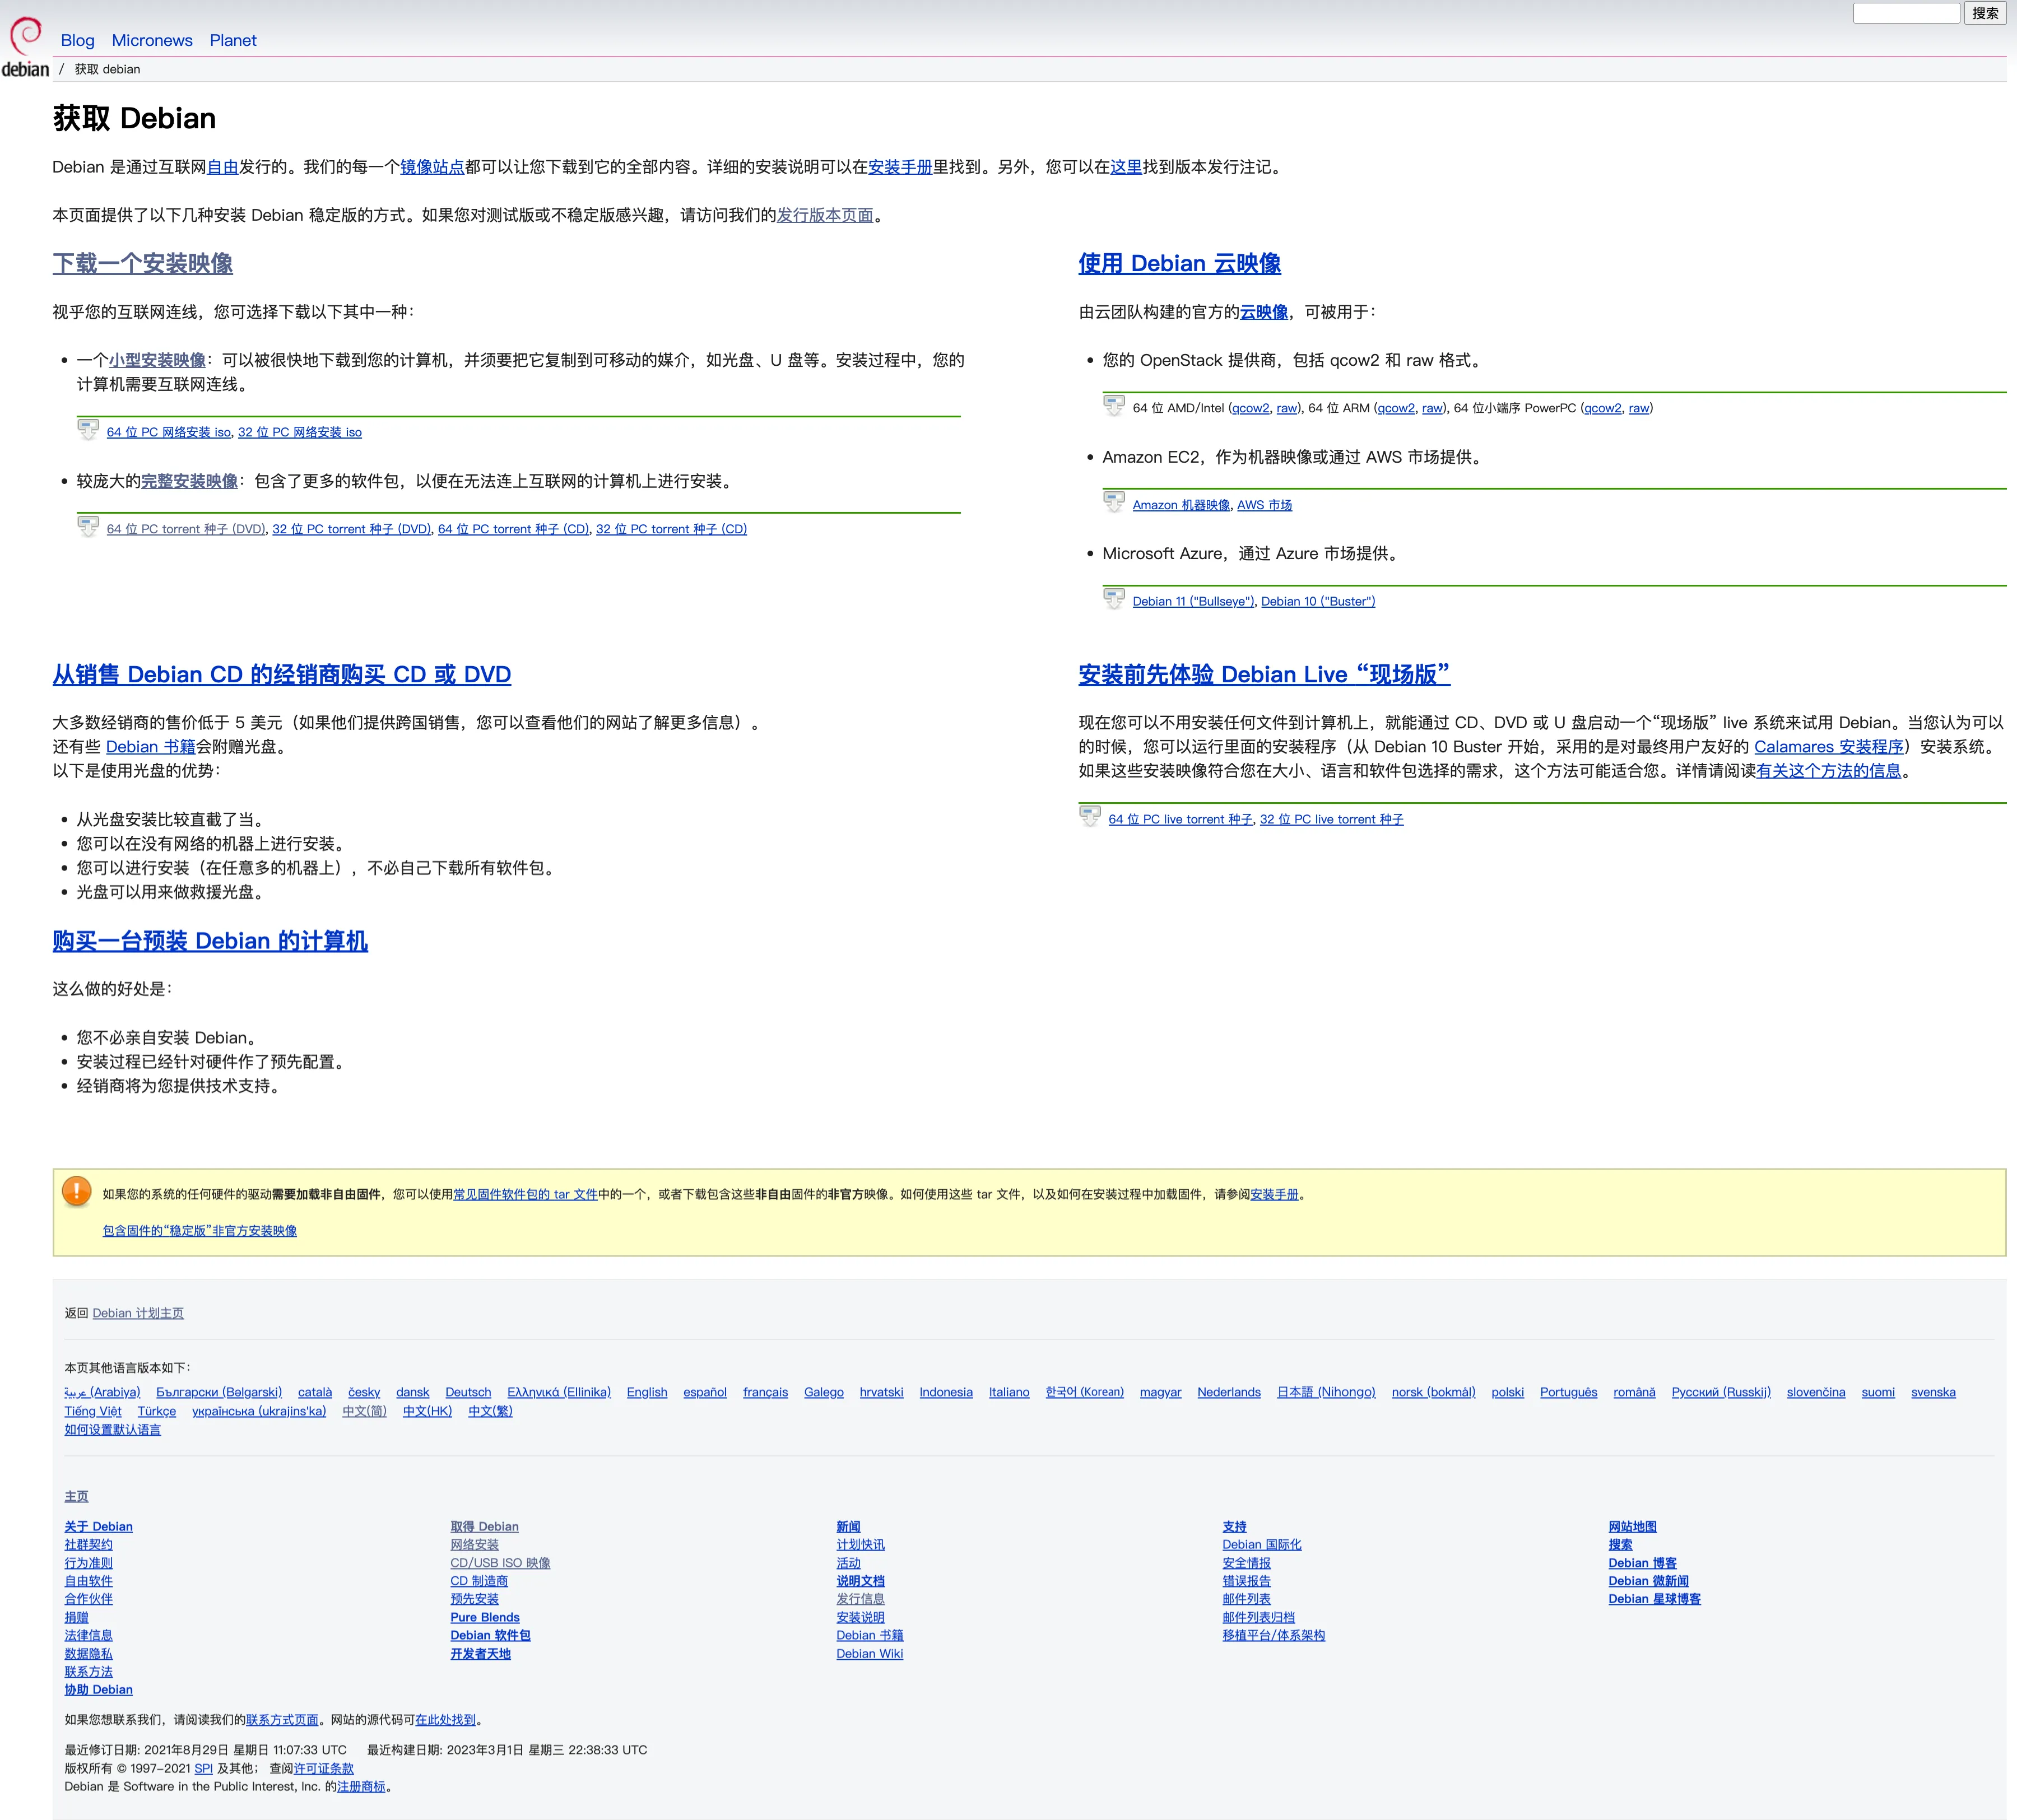
Task: Open 有关这个方法的信息 link
Action: [x=1829, y=771]
